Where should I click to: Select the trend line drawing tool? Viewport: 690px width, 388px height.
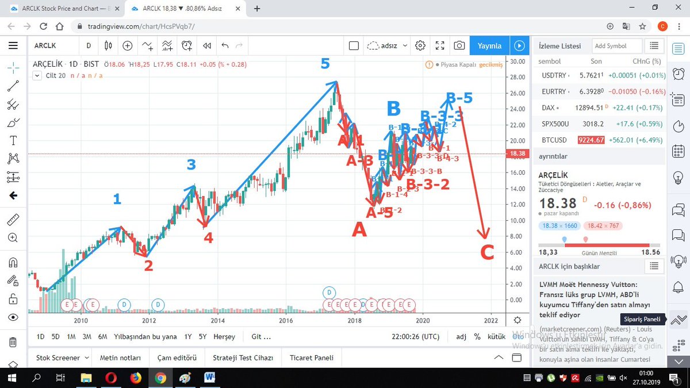coord(13,86)
